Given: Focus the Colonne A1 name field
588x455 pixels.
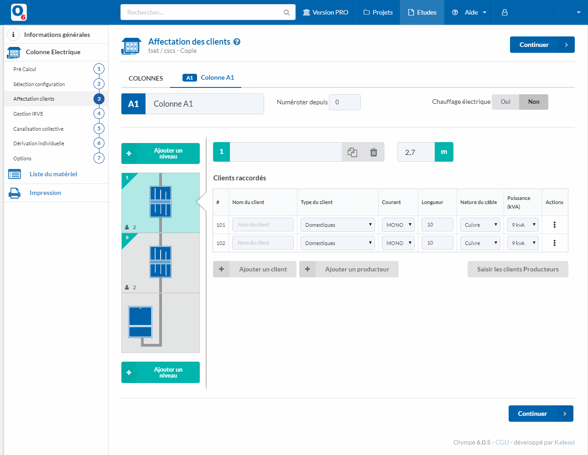Looking at the screenshot, I should 204,104.
